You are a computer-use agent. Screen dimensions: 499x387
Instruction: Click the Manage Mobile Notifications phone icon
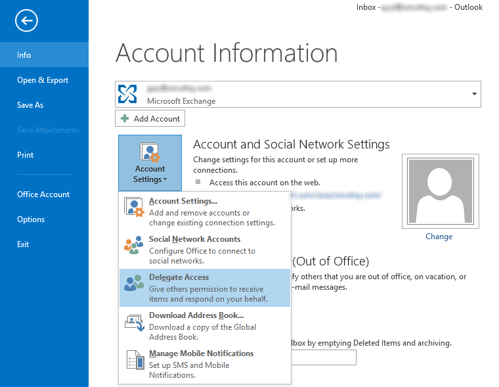135,360
